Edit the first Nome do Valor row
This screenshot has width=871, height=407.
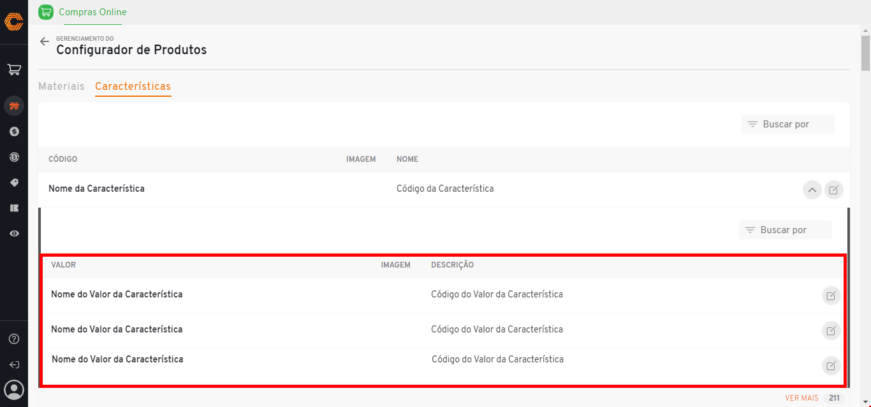pyautogui.click(x=831, y=296)
